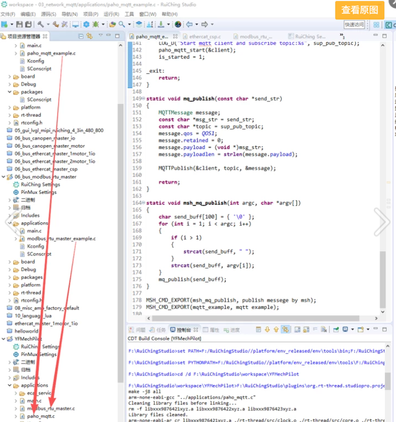Select rtconfig.h under the paho project
The image size is (396, 422).
point(32,123)
